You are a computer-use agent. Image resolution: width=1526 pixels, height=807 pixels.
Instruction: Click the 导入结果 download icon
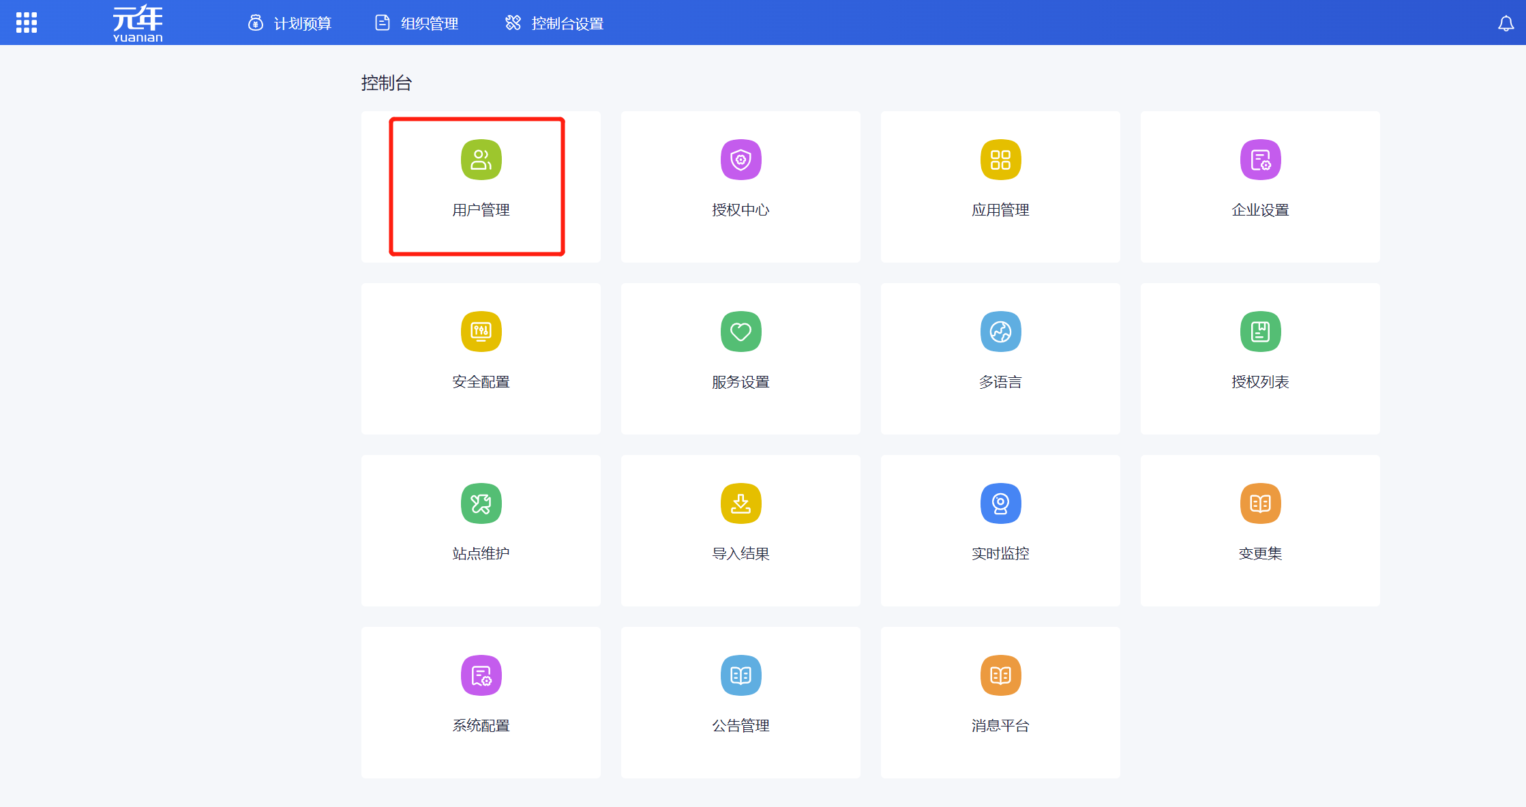tap(740, 504)
